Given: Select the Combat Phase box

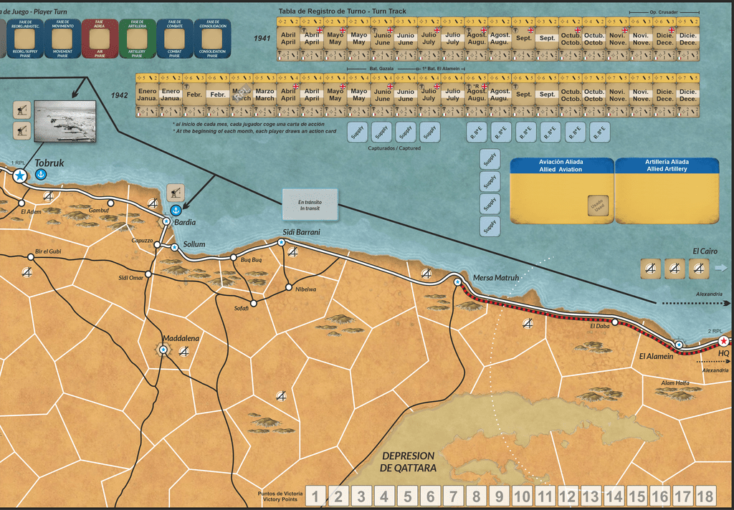Looking at the screenshot, I should point(175,39).
